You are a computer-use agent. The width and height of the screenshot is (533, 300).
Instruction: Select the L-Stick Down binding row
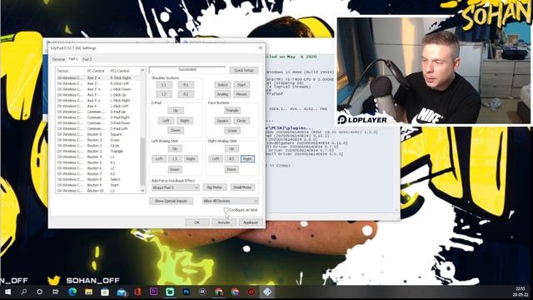coord(98,89)
